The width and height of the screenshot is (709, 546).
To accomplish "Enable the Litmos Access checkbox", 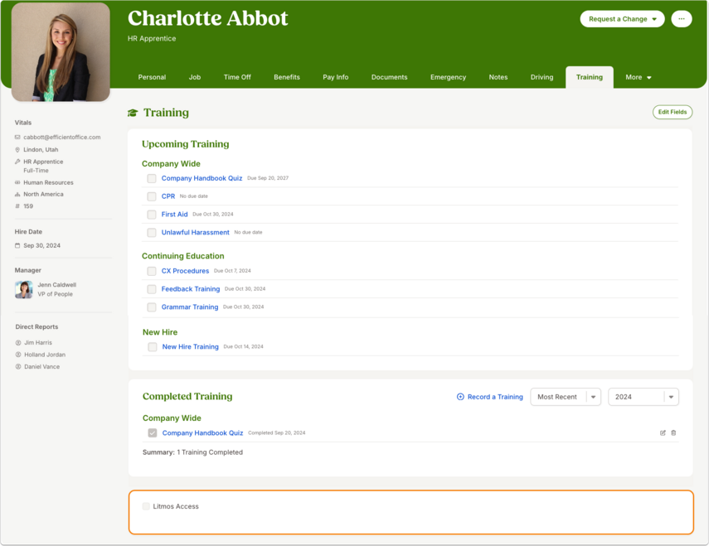I will click(x=146, y=506).
